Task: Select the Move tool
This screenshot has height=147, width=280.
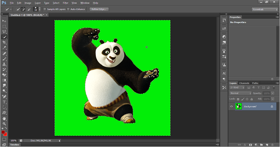Action: click(4, 21)
